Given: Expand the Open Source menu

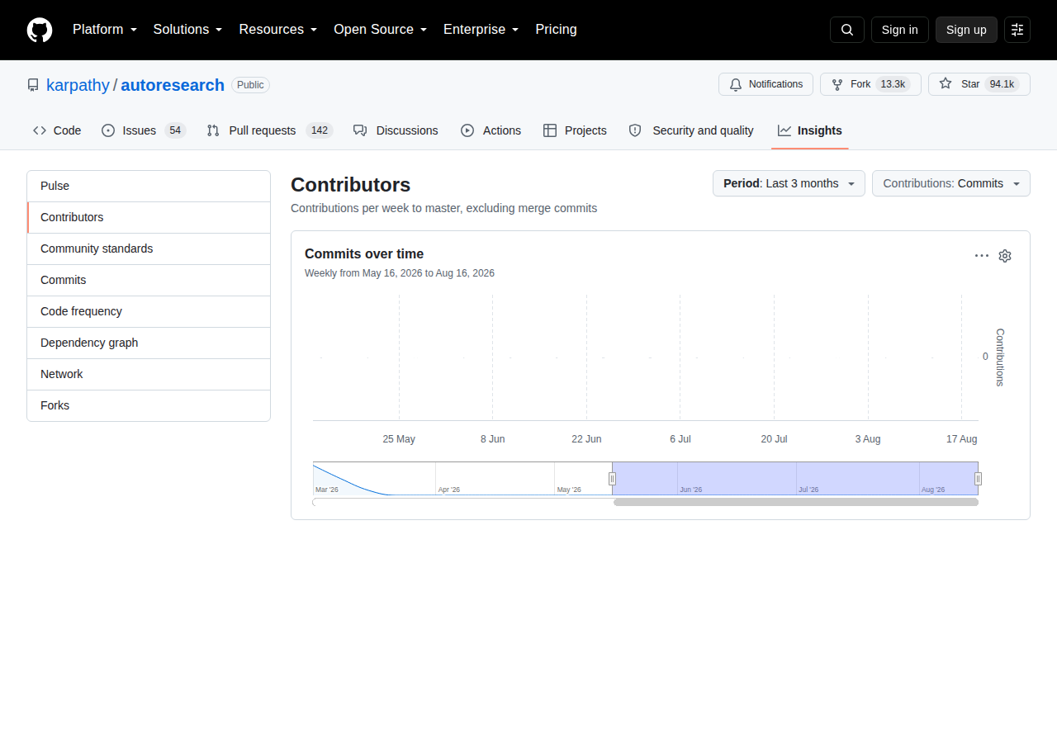Looking at the screenshot, I should (381, 30).
